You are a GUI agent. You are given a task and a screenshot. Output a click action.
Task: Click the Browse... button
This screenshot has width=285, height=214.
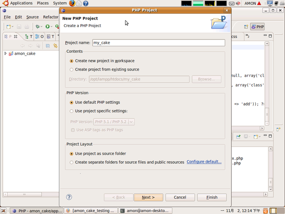(207, 79)
